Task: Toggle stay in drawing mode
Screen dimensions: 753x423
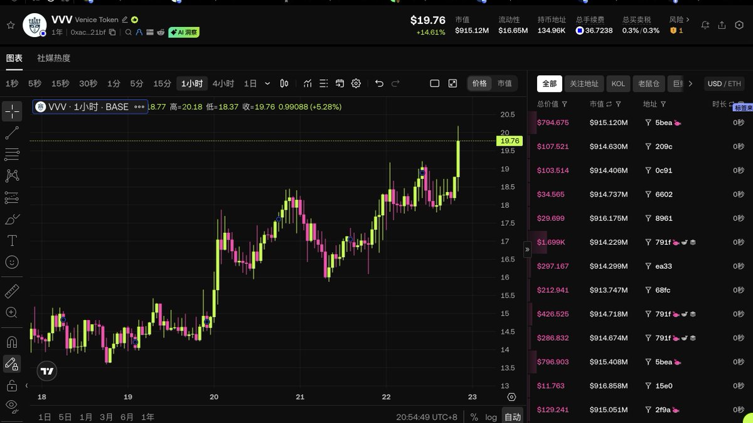Action: (12, 363)
